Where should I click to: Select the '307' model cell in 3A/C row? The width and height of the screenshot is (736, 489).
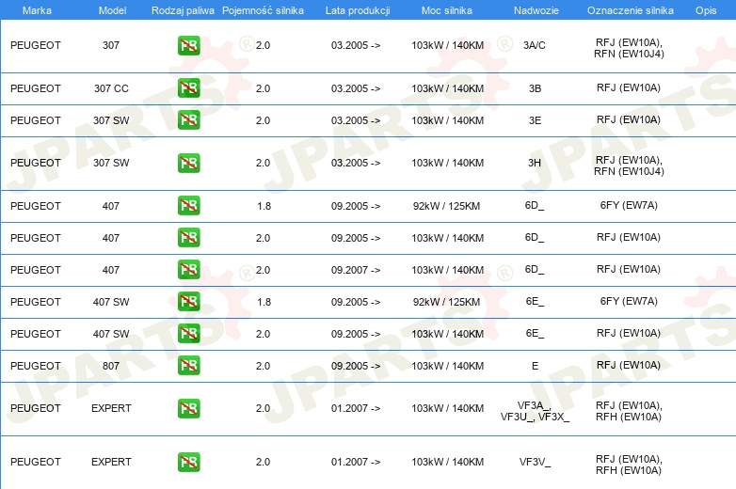pos(111,45)
